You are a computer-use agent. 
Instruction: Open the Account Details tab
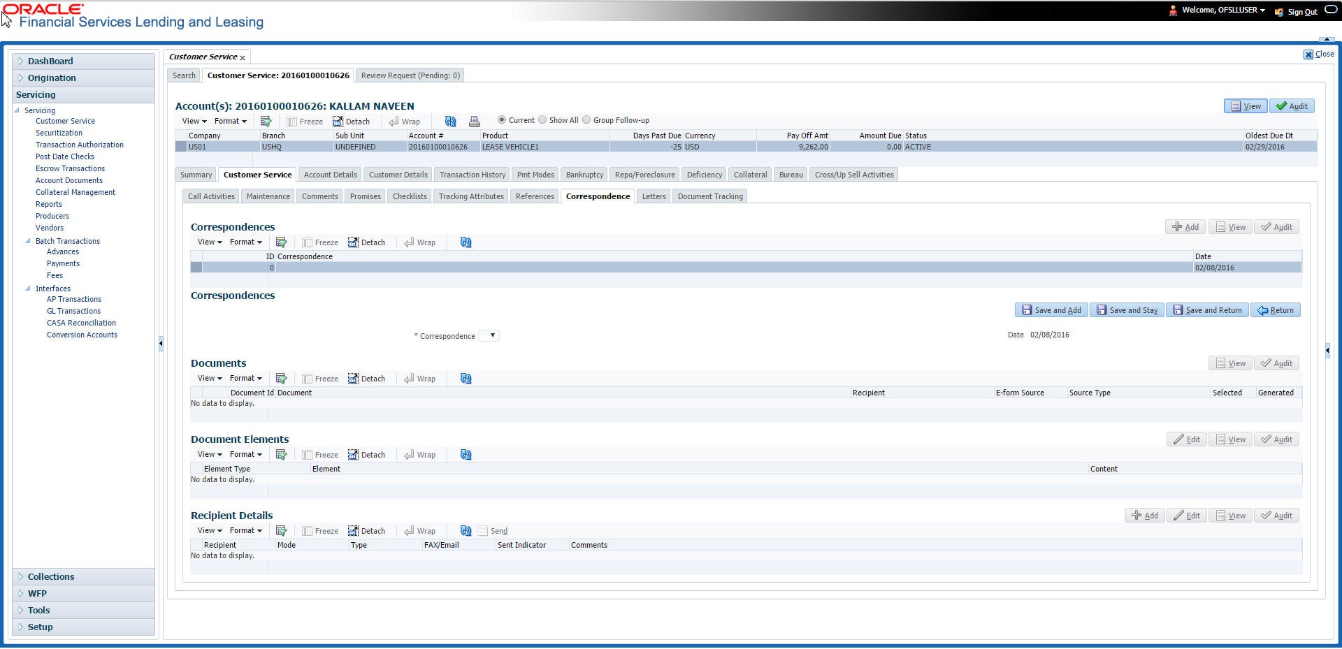(330, 175)
